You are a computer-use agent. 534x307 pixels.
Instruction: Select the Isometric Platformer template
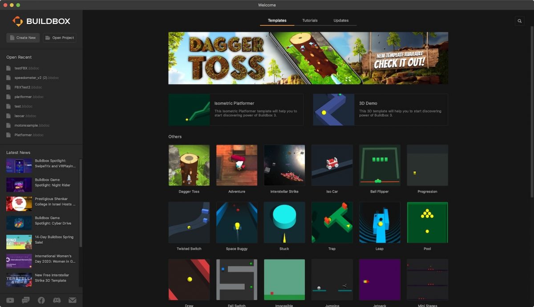click(235, 109)
